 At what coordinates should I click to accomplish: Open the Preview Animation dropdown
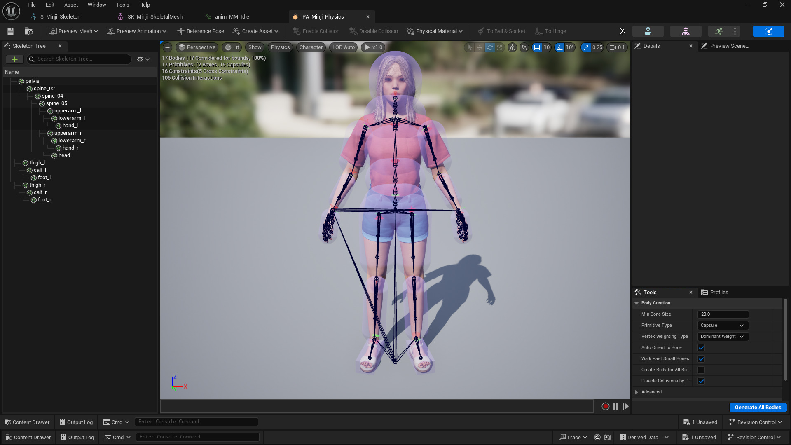pyautogui.click(x=136, y=31)
